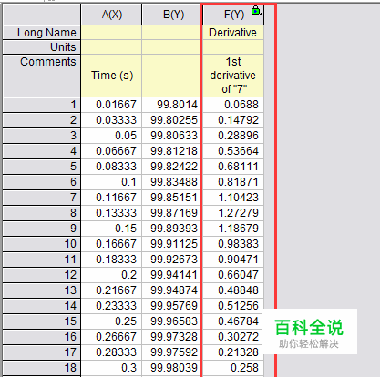
Task: Click cell with value 0.06667
Action: (111, 151)
